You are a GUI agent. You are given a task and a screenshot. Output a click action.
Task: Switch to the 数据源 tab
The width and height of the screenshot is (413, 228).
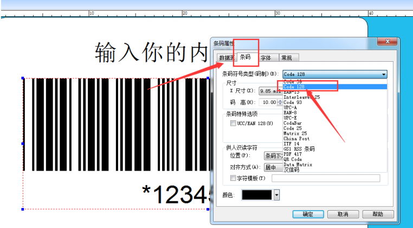click(x=226, y=57)
